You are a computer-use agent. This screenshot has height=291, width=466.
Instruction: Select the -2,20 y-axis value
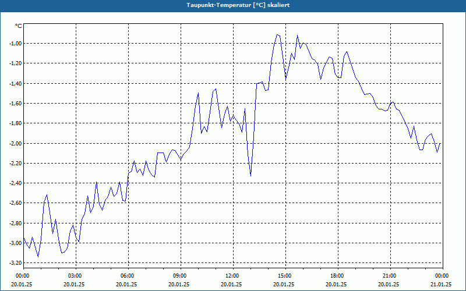pos(16,164)
